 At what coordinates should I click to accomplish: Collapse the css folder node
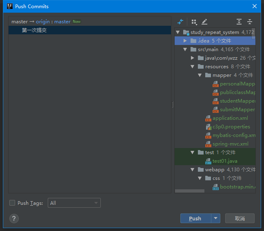pos(200,178)
